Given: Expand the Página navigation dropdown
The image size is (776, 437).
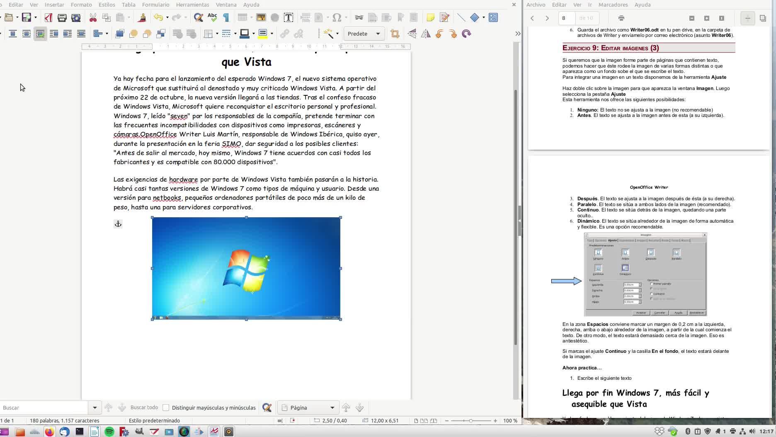Looking at the screenshot, I should pyautogui.click(x=332, y=408).
